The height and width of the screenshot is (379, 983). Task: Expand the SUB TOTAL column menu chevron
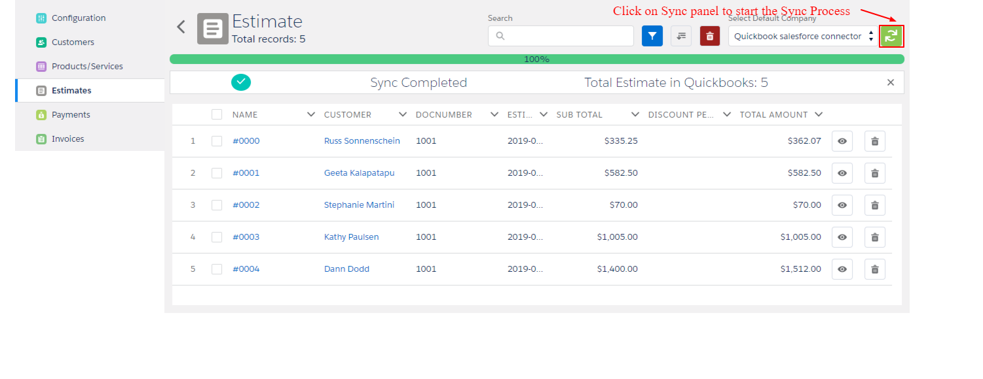pos(635,114)
